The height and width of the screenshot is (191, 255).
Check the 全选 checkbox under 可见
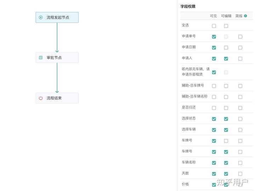214,26
